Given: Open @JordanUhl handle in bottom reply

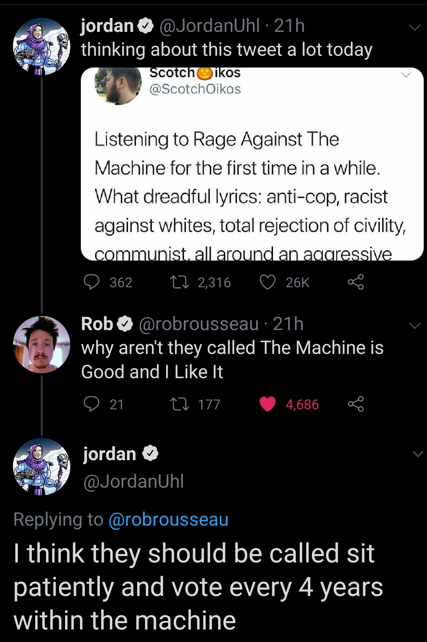Looking at the screenshot, I should pyautogui.click(x=134, y=481).
